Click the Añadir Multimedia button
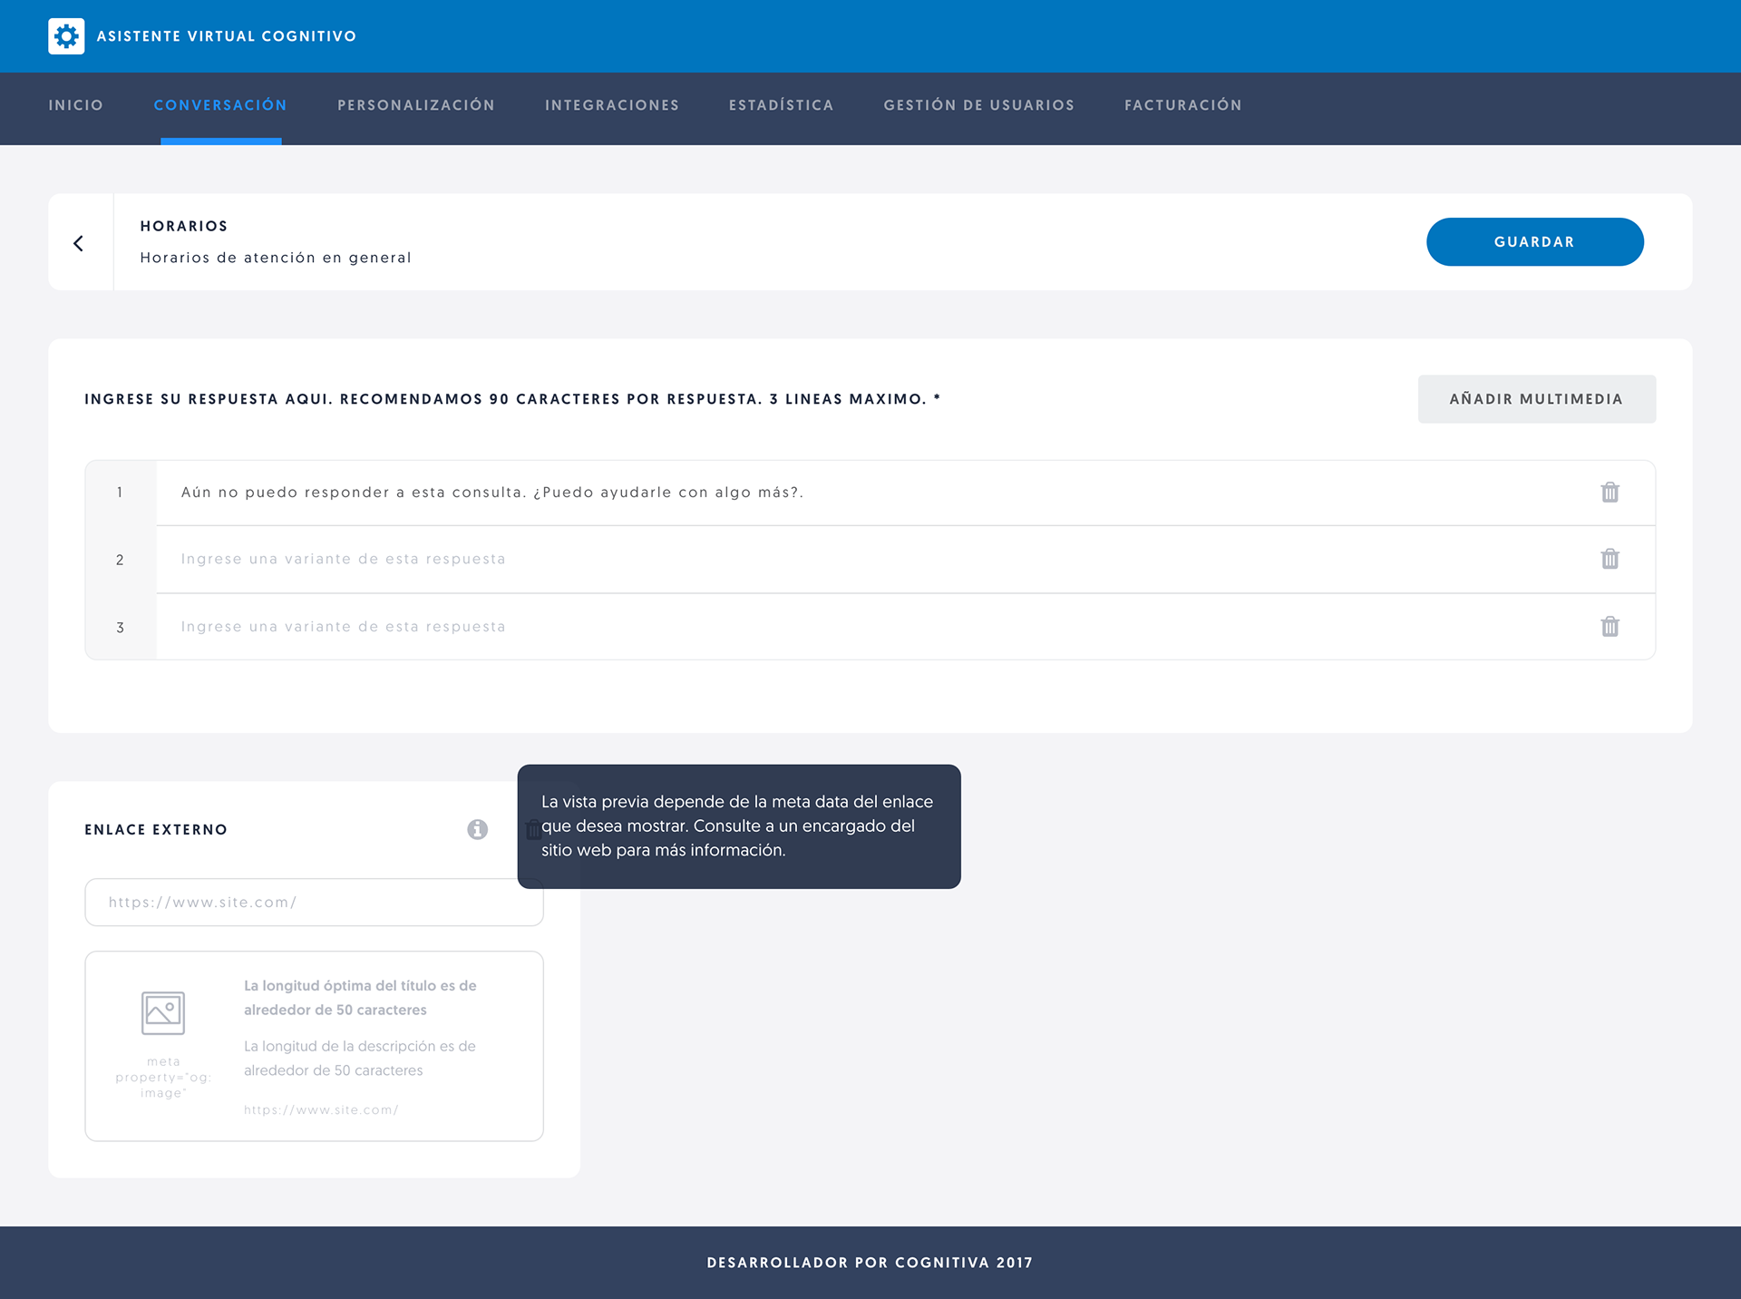Image resolution: width=1741 pixels, height=1299 pixels. [1536, 399]
